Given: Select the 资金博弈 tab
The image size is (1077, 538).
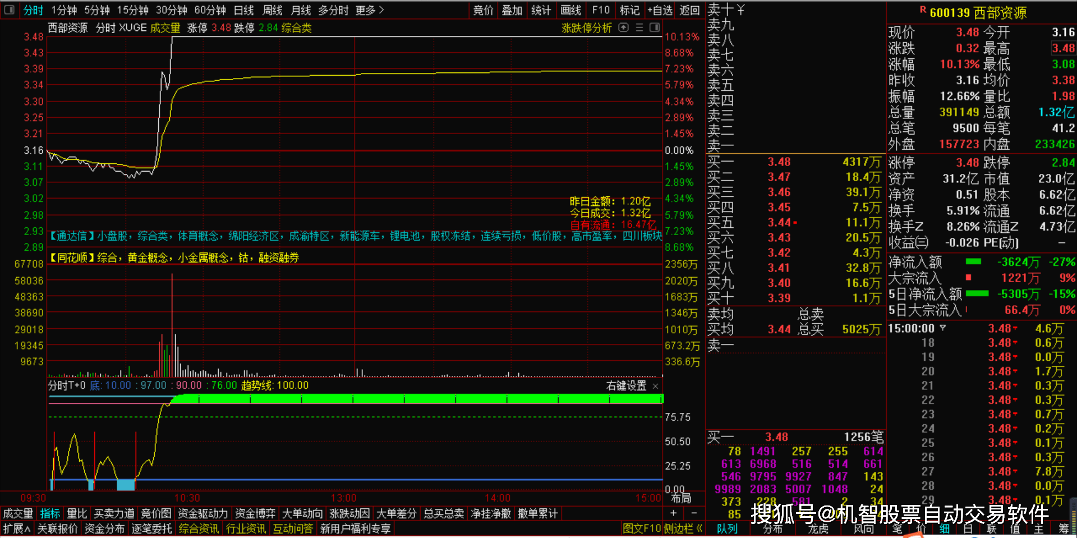Looking at the screenshot, I should pos(255,513).
